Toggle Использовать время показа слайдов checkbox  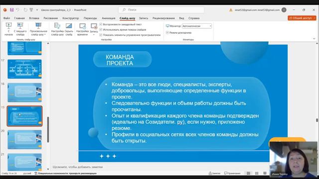(101, 30)
